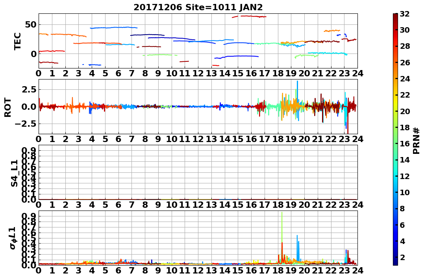424x279 pixels.
Task: Click the plot title '20171206 Site=1011 JAN2'
Action: 198,7
